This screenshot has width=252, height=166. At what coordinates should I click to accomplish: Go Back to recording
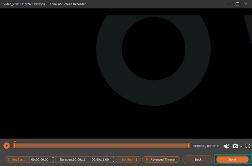(x=198, y=159)
